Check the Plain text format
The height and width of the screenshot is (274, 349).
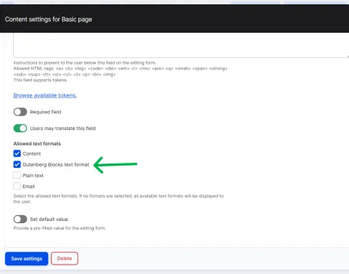click(17, 175)
